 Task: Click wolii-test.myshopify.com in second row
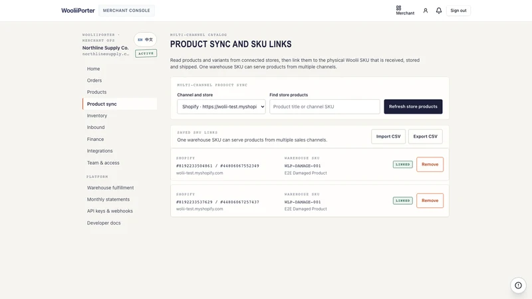point(199,209)
